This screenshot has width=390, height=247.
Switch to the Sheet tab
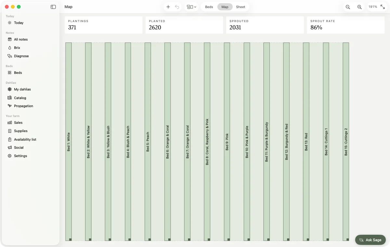240,7
